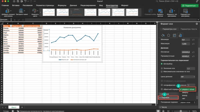Click the Redo icon in title bar

31,1
